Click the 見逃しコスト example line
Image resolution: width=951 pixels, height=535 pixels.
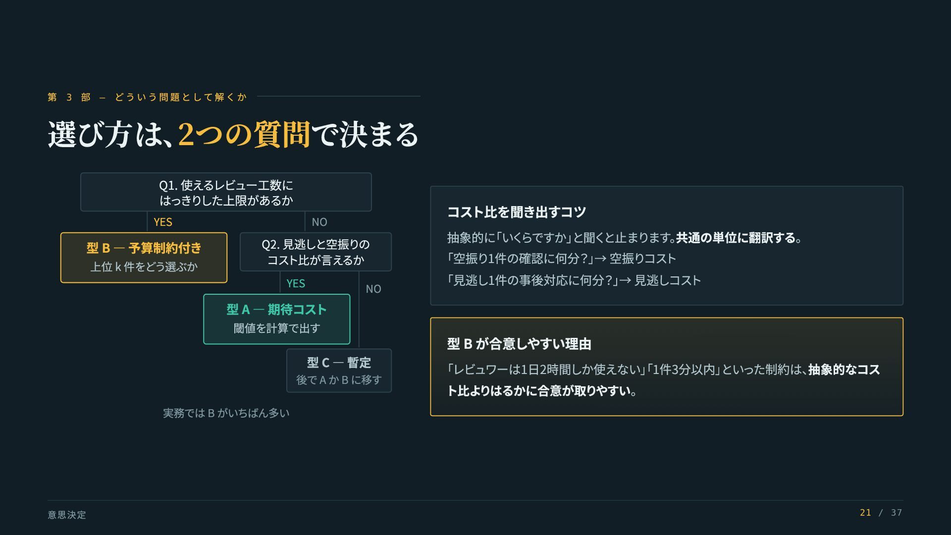click(x=574, y=280)
